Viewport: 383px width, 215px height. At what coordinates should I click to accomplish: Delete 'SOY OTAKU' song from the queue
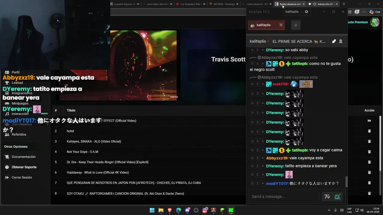tap(369, 193)
